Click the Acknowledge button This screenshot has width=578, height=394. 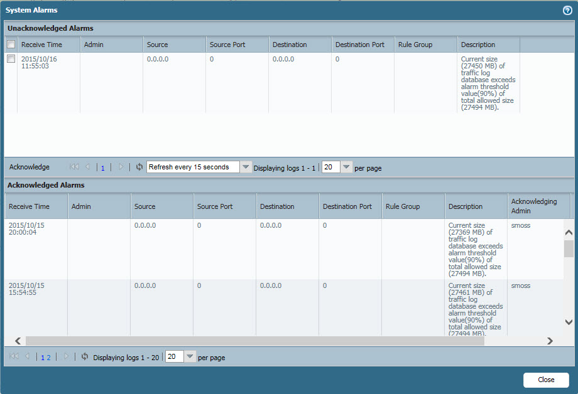pos(30,168)
